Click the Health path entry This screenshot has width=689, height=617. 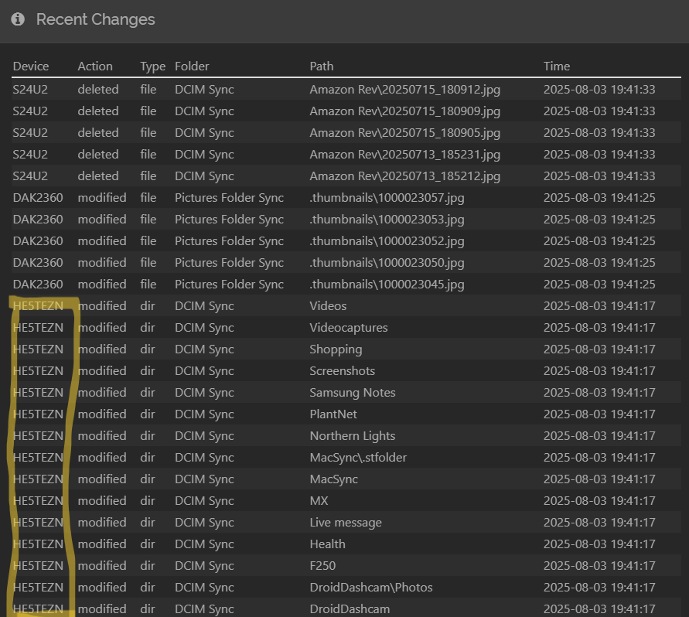327,544
